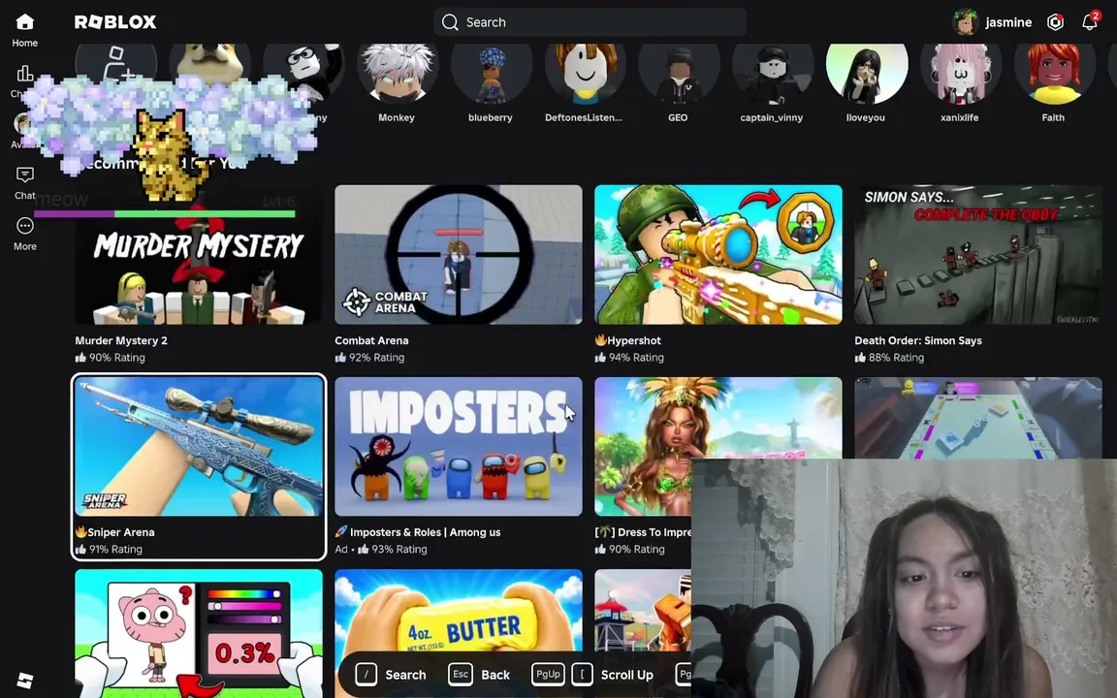1117x698 pixels.
Task: Open Murder Mystery 2 game thumbnail
Action: click(199, 255)
